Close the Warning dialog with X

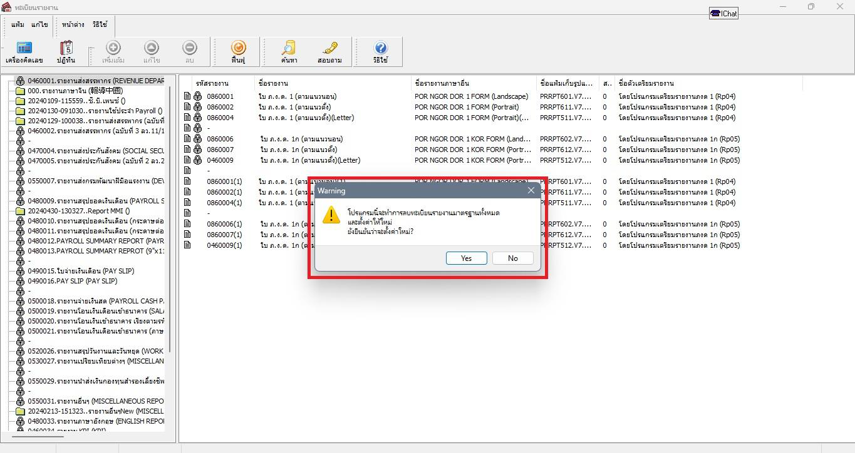[x=531, y=191]
